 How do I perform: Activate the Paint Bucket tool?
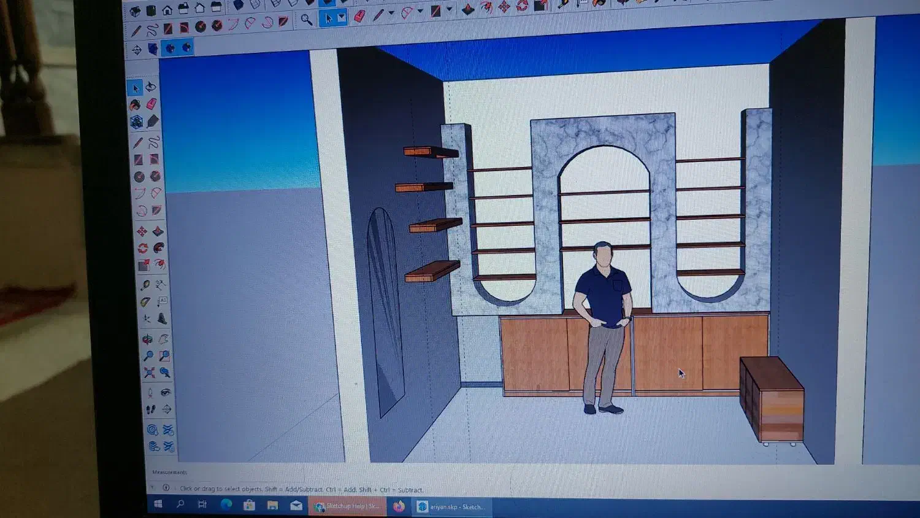point(136,105)
